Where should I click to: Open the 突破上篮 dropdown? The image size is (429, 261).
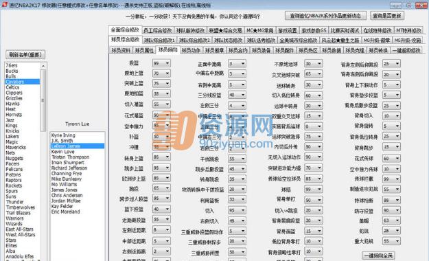tap(161, 84)
